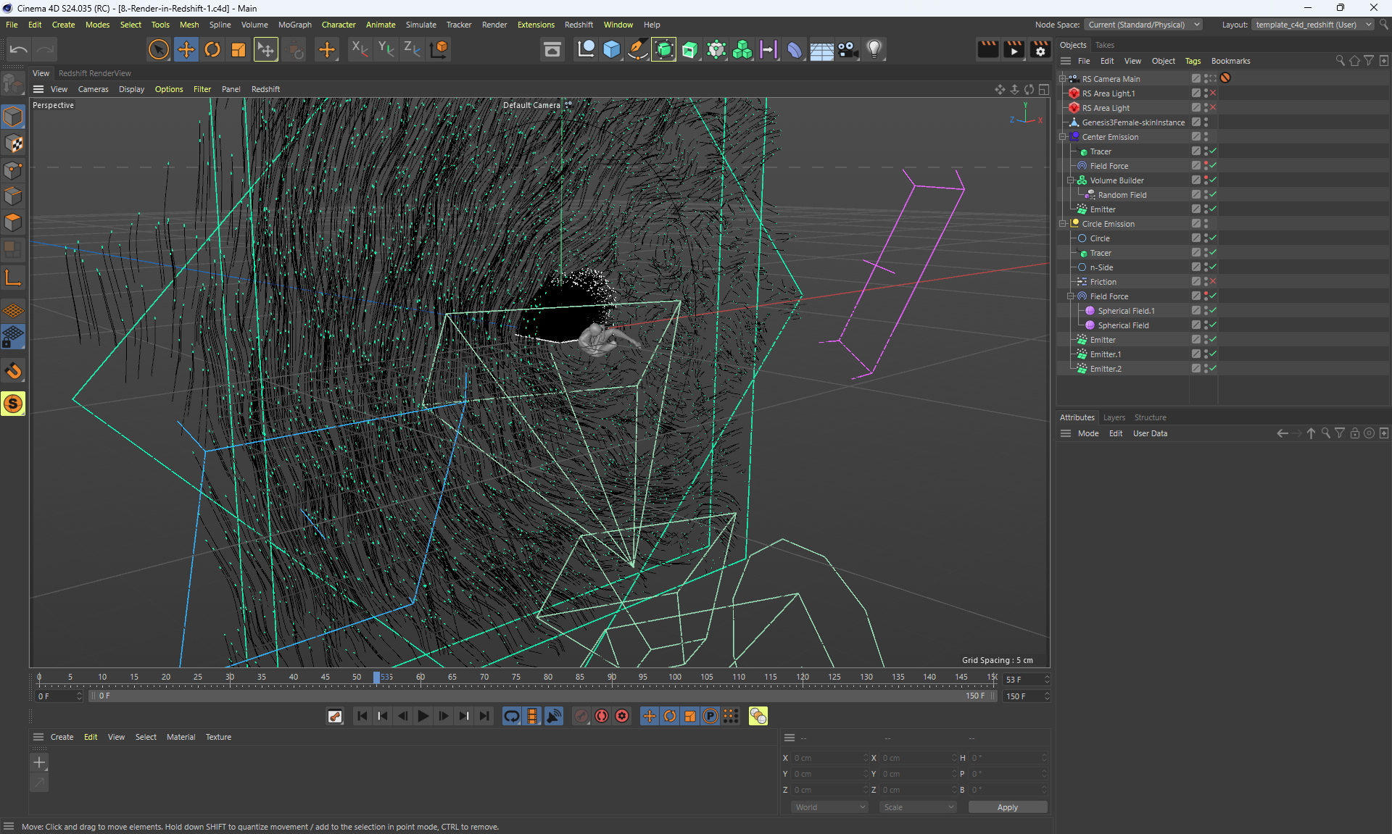Open the Node Space dropdown
Screen dimensions: 1392x834
[x=1143, y=25]
